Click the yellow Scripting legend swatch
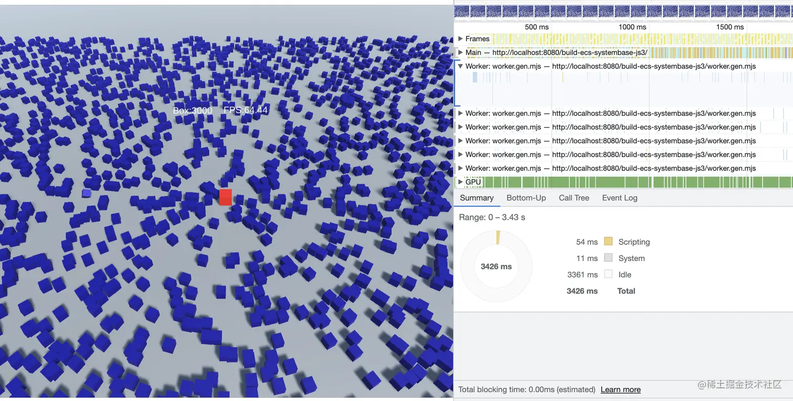Image resolution: width=793 pixels, height=401 pixels. click(x=608, y=242)
